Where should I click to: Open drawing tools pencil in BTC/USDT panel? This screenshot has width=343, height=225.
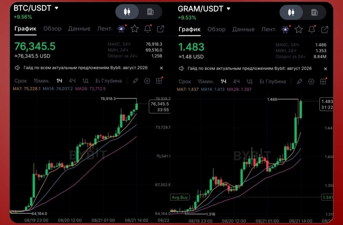135,81
